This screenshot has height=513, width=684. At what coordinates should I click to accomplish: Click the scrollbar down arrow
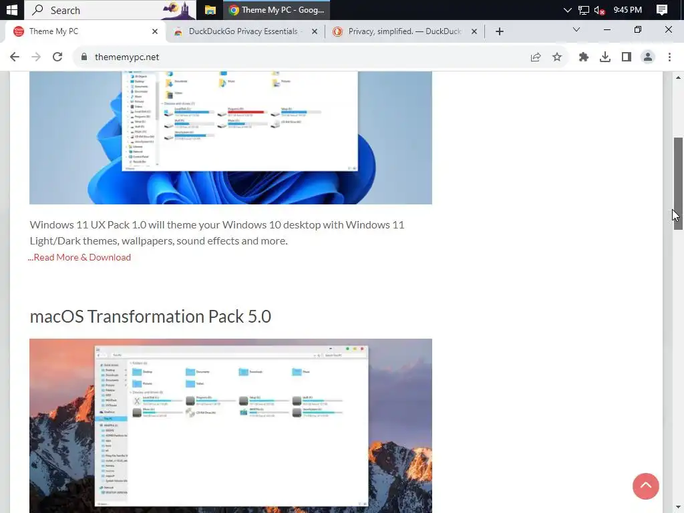click(x=678, y=508)
